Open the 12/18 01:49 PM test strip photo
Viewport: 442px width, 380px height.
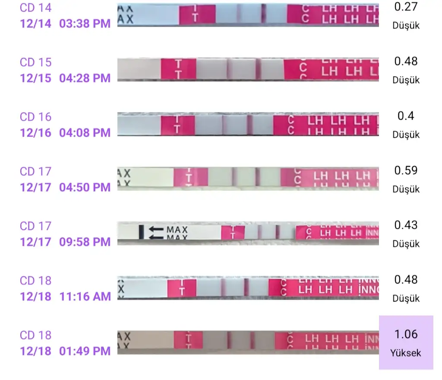pos(248,343)
